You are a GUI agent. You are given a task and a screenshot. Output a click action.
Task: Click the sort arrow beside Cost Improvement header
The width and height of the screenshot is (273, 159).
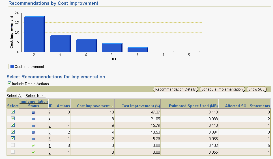pos(112,106)
